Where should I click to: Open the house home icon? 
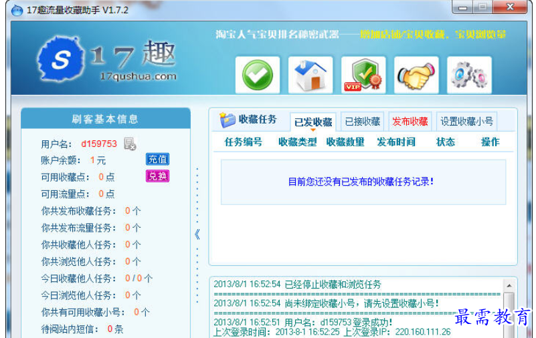pos(310,75)
